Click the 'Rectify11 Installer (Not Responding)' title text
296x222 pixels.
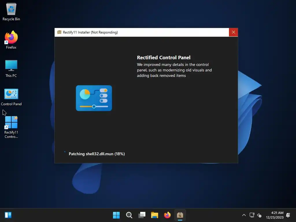(x=90, y=32)
